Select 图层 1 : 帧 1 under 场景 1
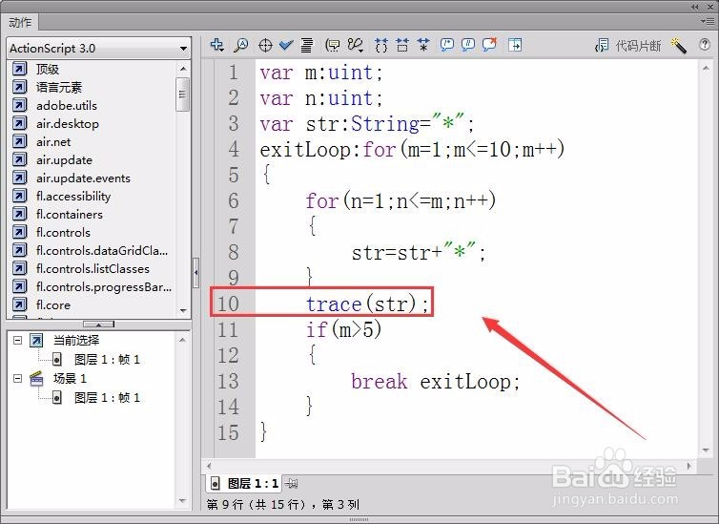Image resolution: width=719 pixels, height=524 pixels. tap(107, 397)
